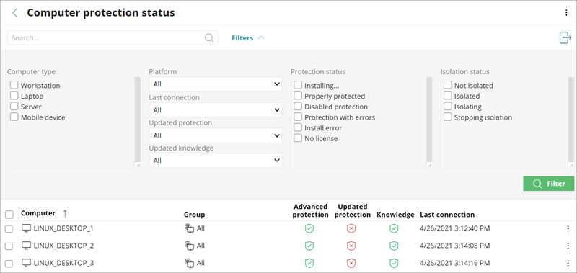This screenshot has height=273, width=577.
Task: Click the group icon in LINUX_DESKTOP_1 row
Action: point(189,228)
